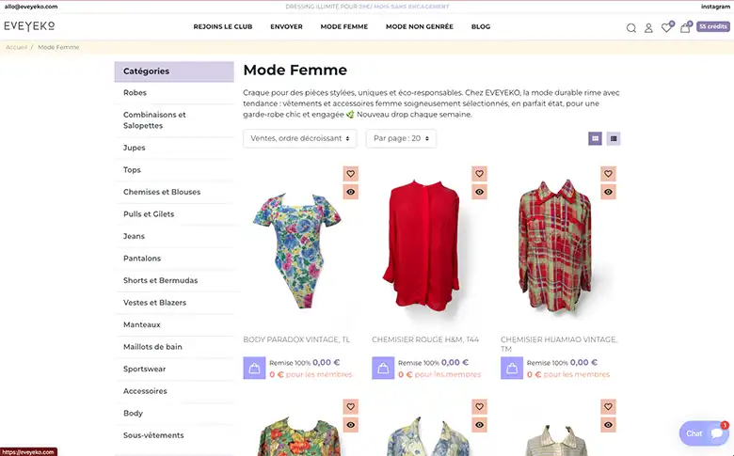Open the user account icon
Image resolution: width=734 pixels, height=456 pixels.
[648, 27]
